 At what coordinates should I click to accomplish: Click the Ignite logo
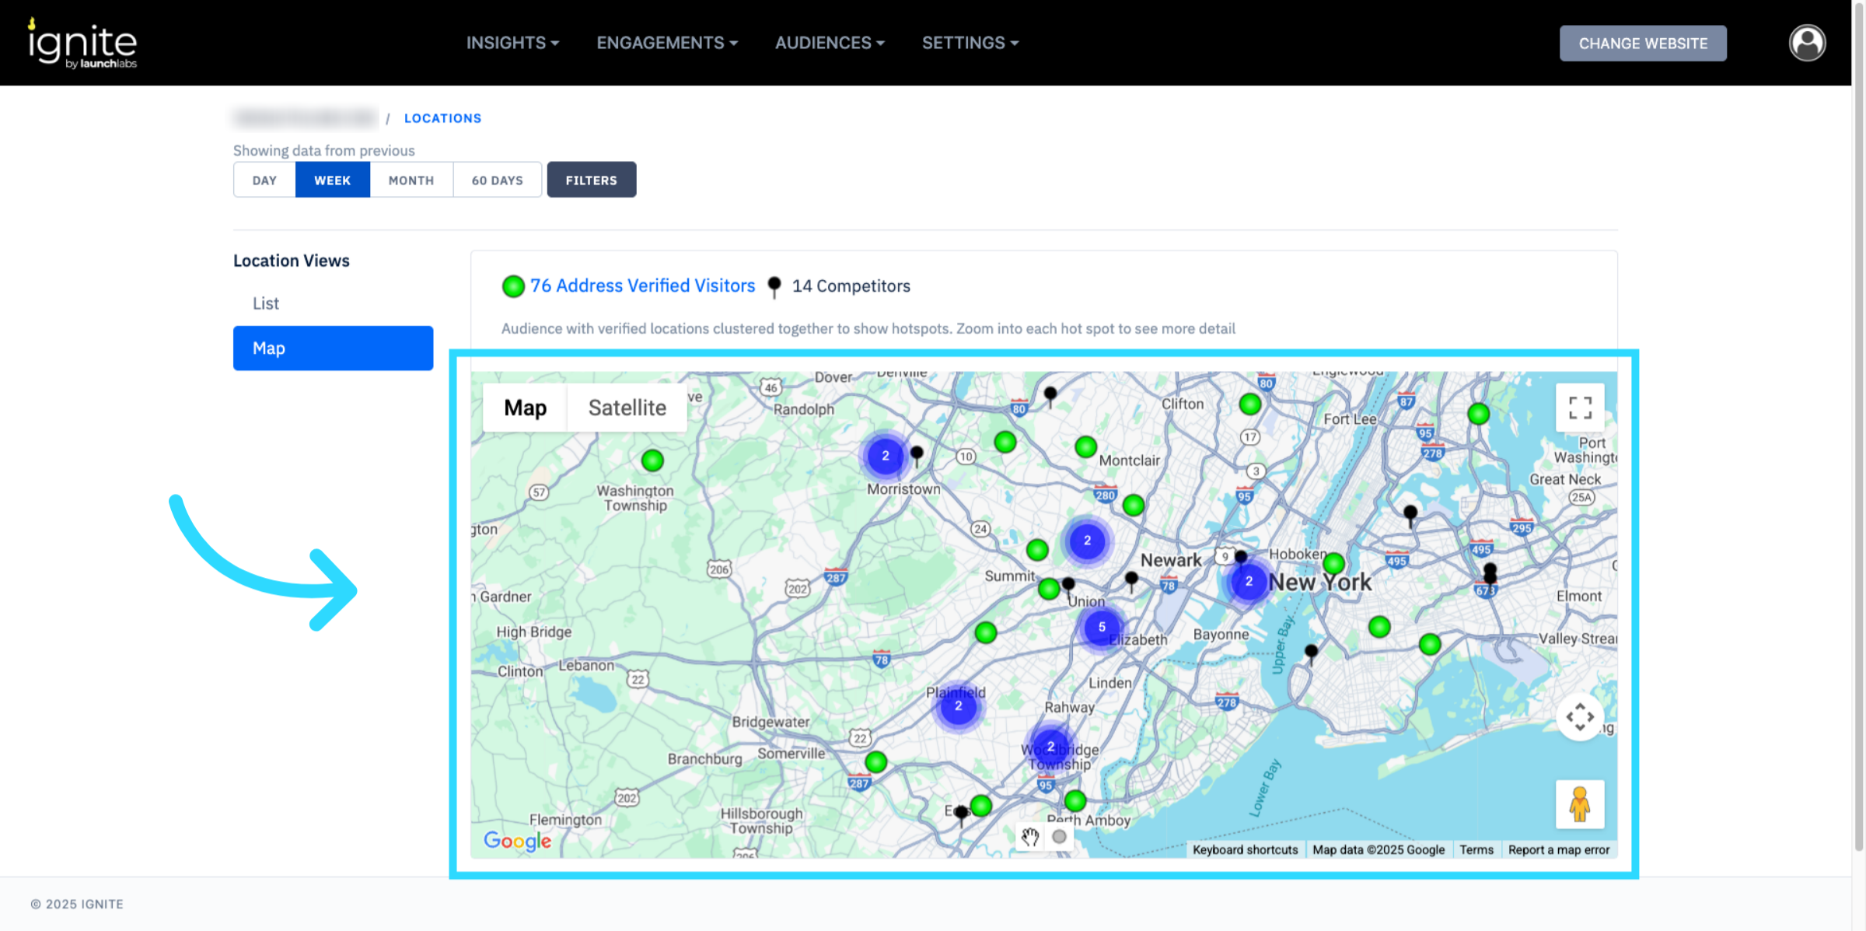pyautogui.click(x=82, y=44)
